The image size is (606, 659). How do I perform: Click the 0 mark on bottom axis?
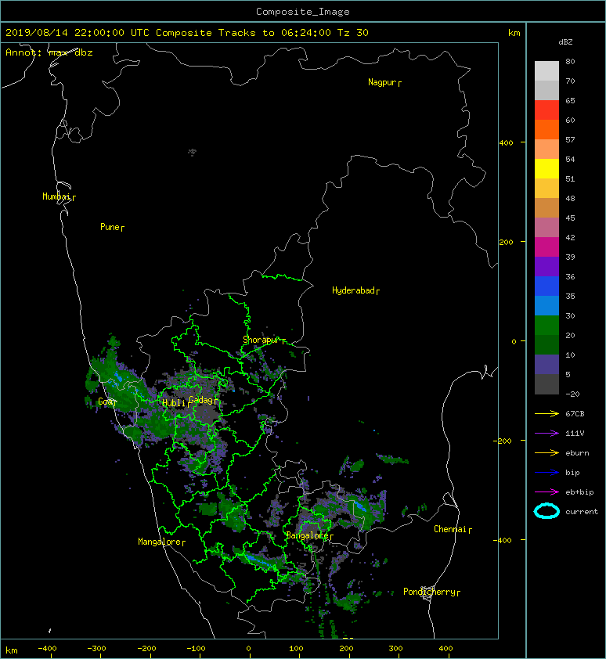[248, 649]
